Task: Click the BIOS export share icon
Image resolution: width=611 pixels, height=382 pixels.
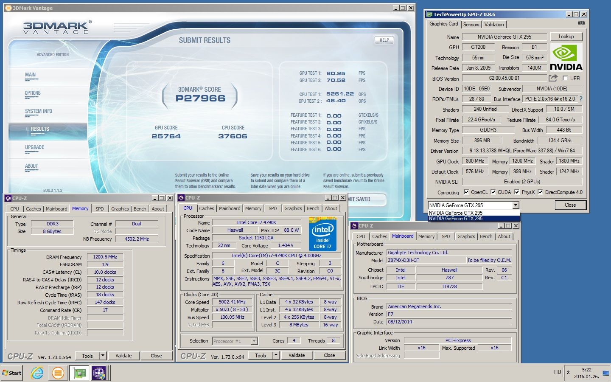Action: 552,78
